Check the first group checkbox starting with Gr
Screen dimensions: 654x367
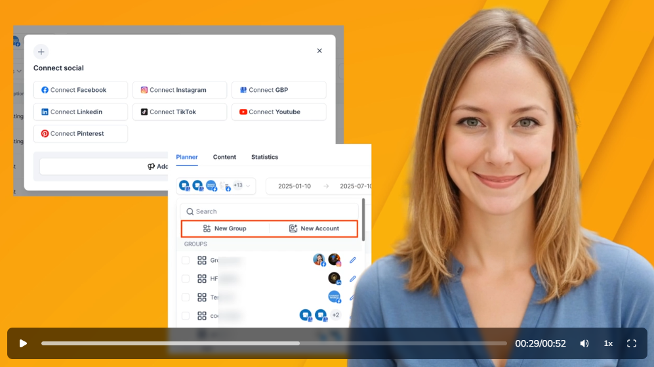pos(186,260)
